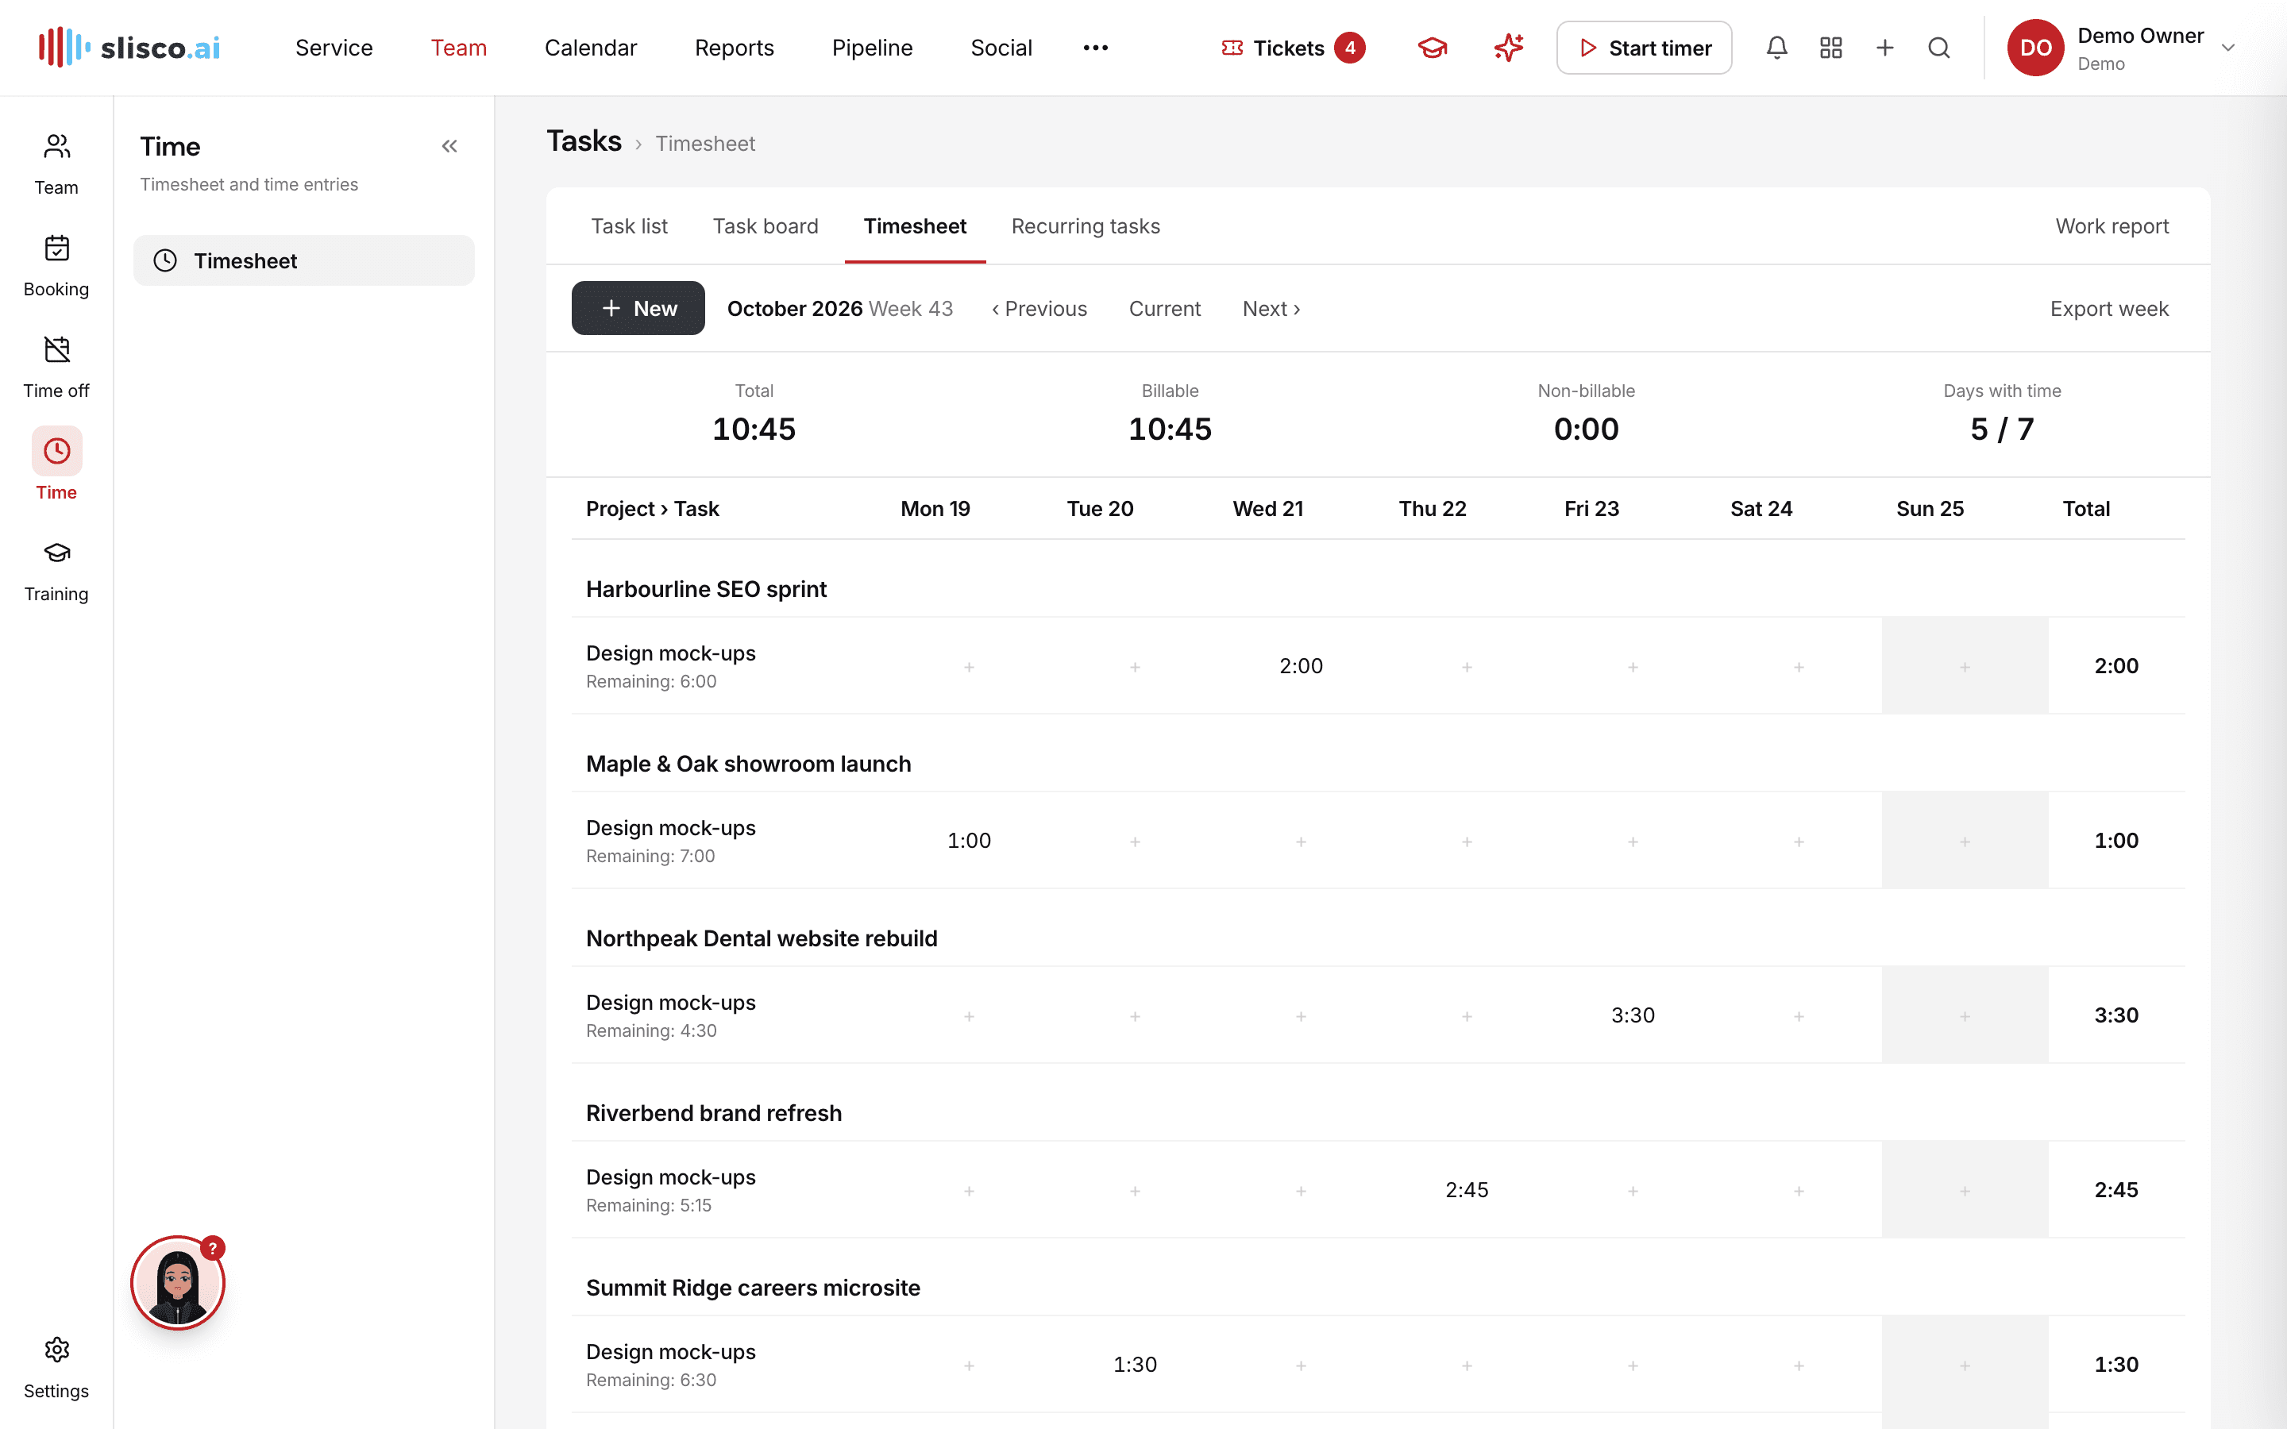The image size is (2287, 1429).
Task: Select Timesheet item in Time panel
Action: click(303, 261)
